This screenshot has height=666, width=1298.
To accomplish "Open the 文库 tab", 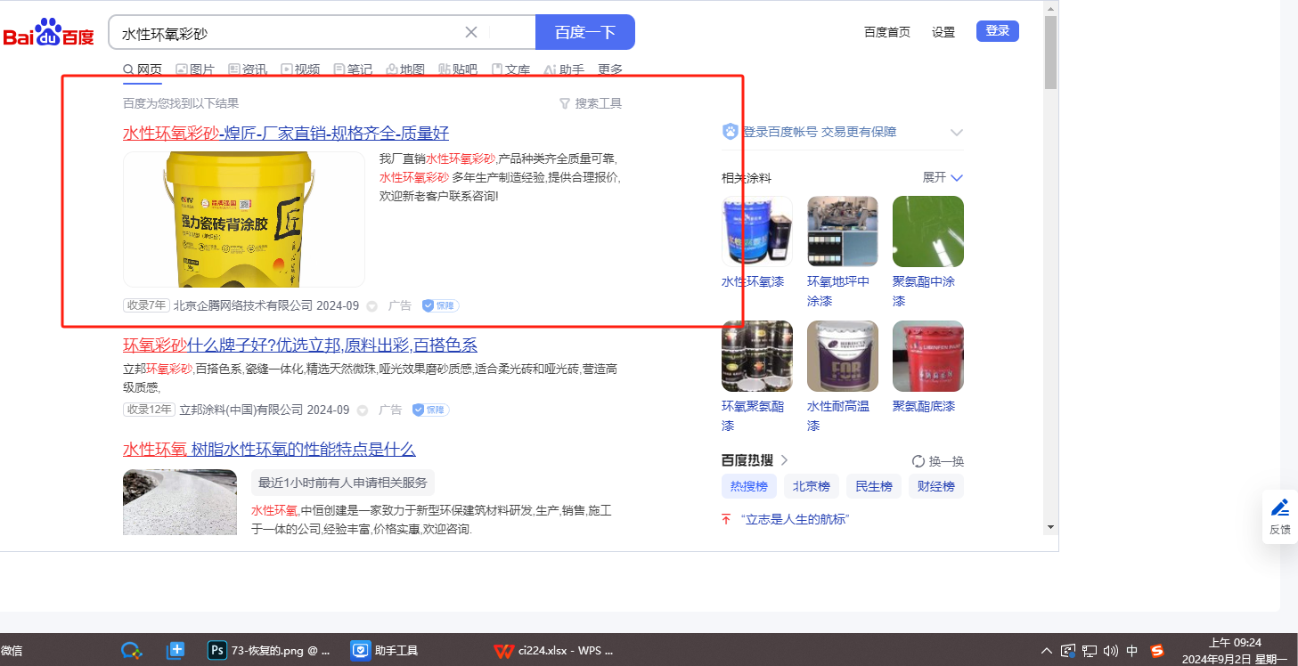I will [510, 69].
